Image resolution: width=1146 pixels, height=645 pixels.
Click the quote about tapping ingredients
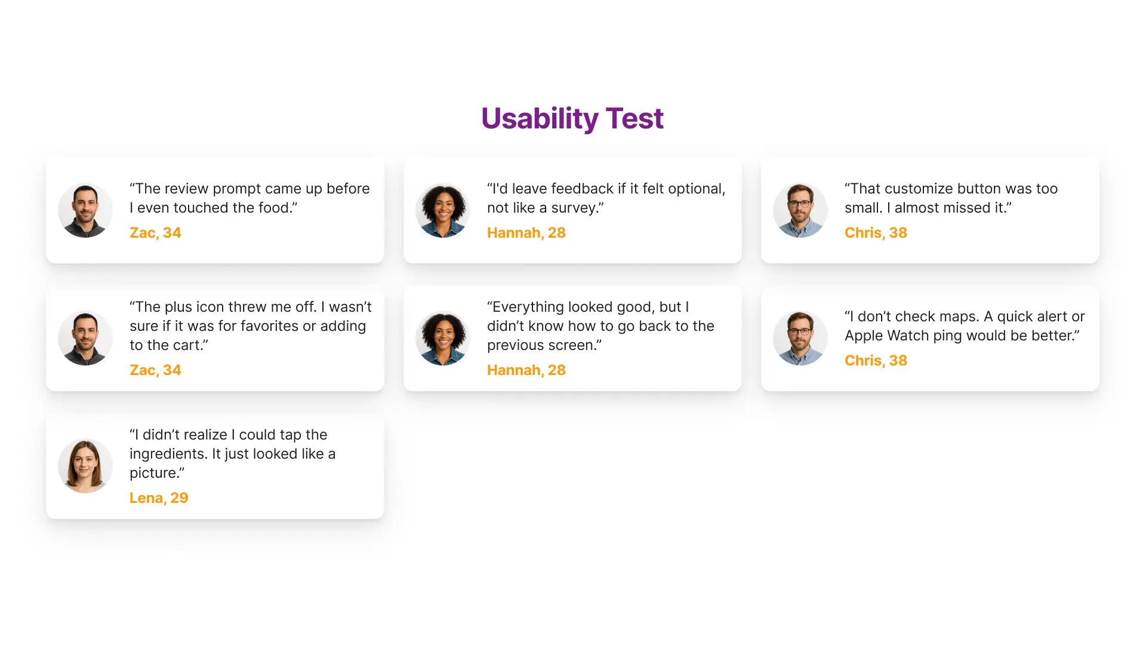coord(232,454)
